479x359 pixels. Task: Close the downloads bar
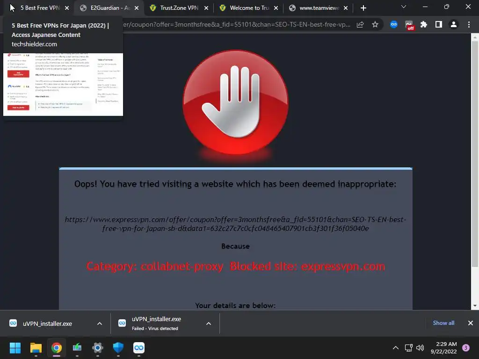pyautogui.click(x=471, y=323)
